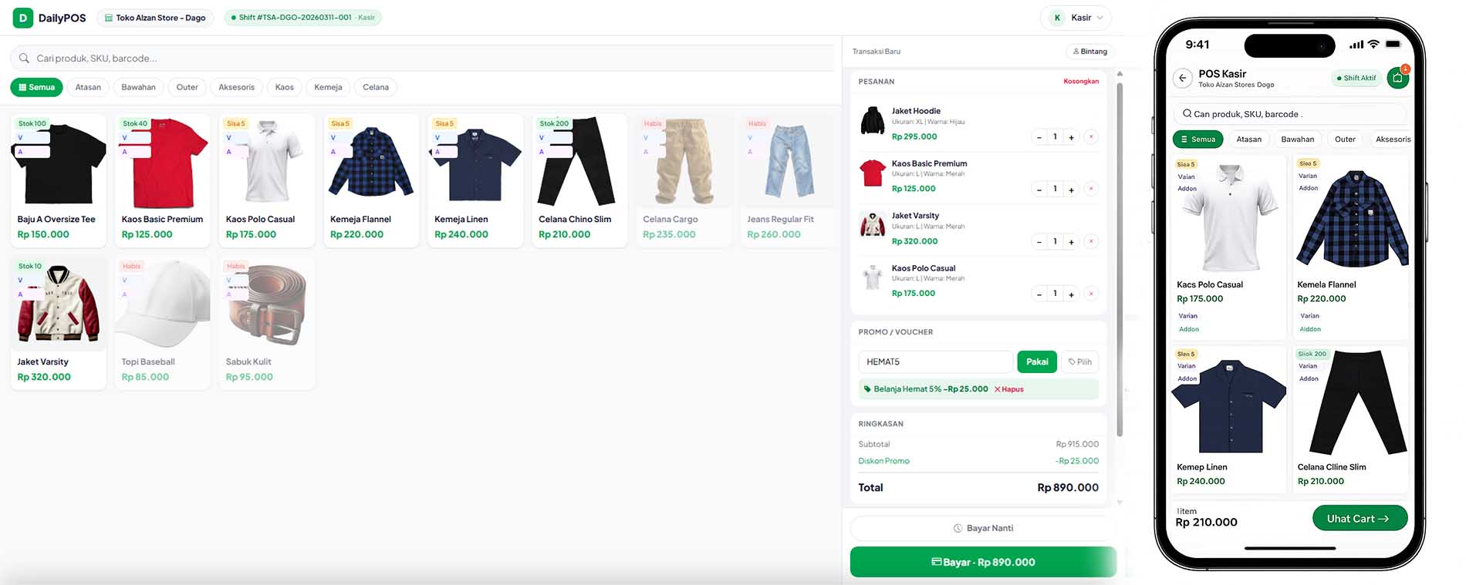Click the scrollbar up arrow in order panel
Viewport: 1466px width, 585px height.
click(1120, 74)
